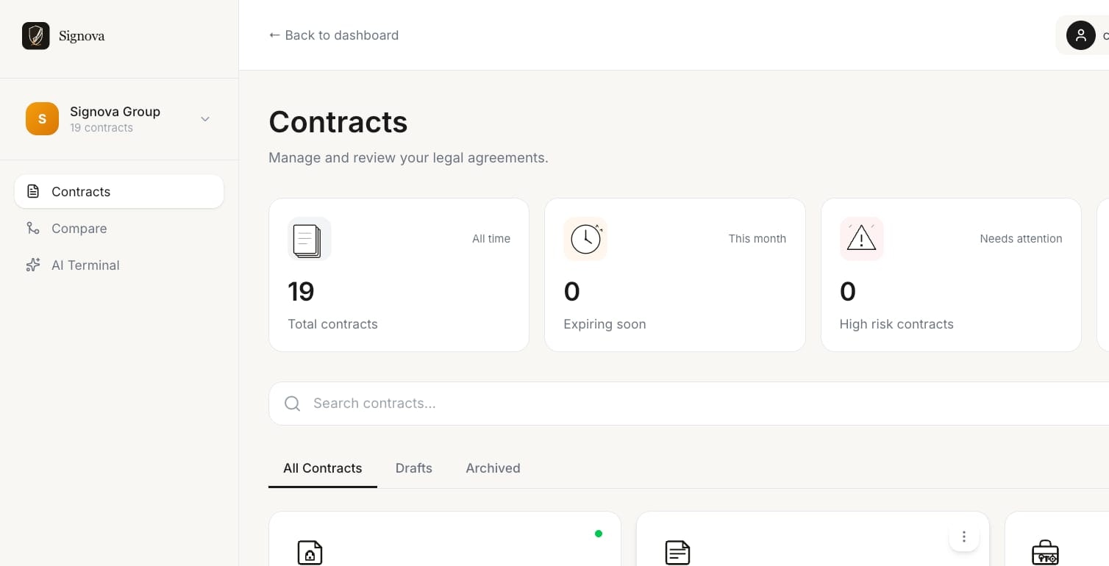This screenshot has height=566, width=1109.
Task: Click the 19 contracts workspace label
Action: (101, 127)
